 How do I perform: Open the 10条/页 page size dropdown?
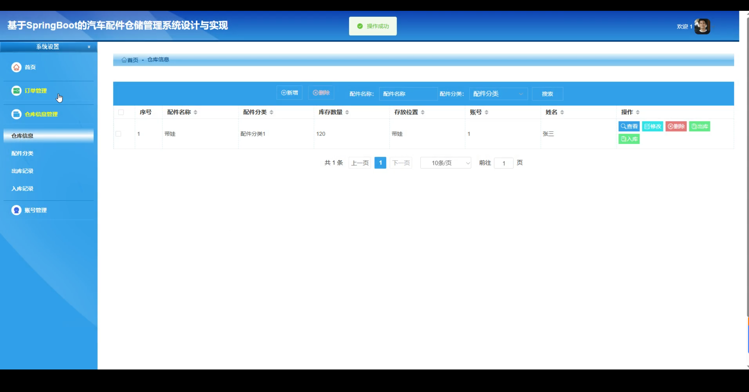click(x=445, y=163)
